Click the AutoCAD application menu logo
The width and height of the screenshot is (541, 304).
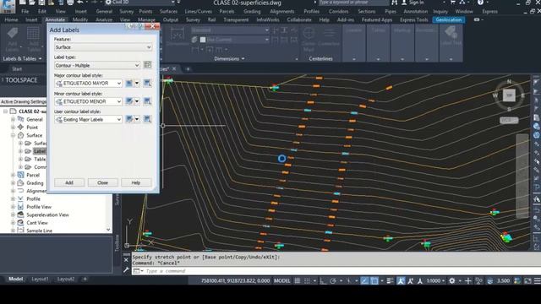tap(8, 6)
